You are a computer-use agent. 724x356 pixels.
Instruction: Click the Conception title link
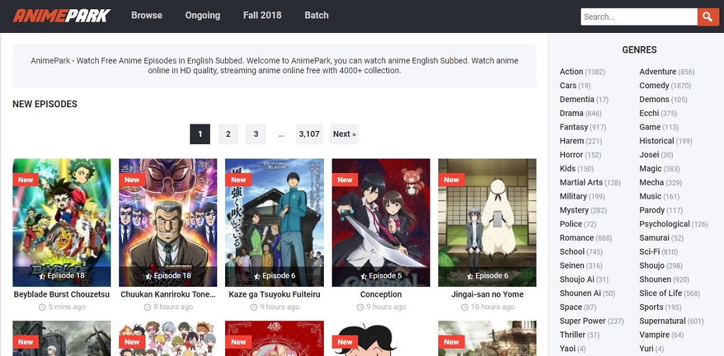[381, 294]
